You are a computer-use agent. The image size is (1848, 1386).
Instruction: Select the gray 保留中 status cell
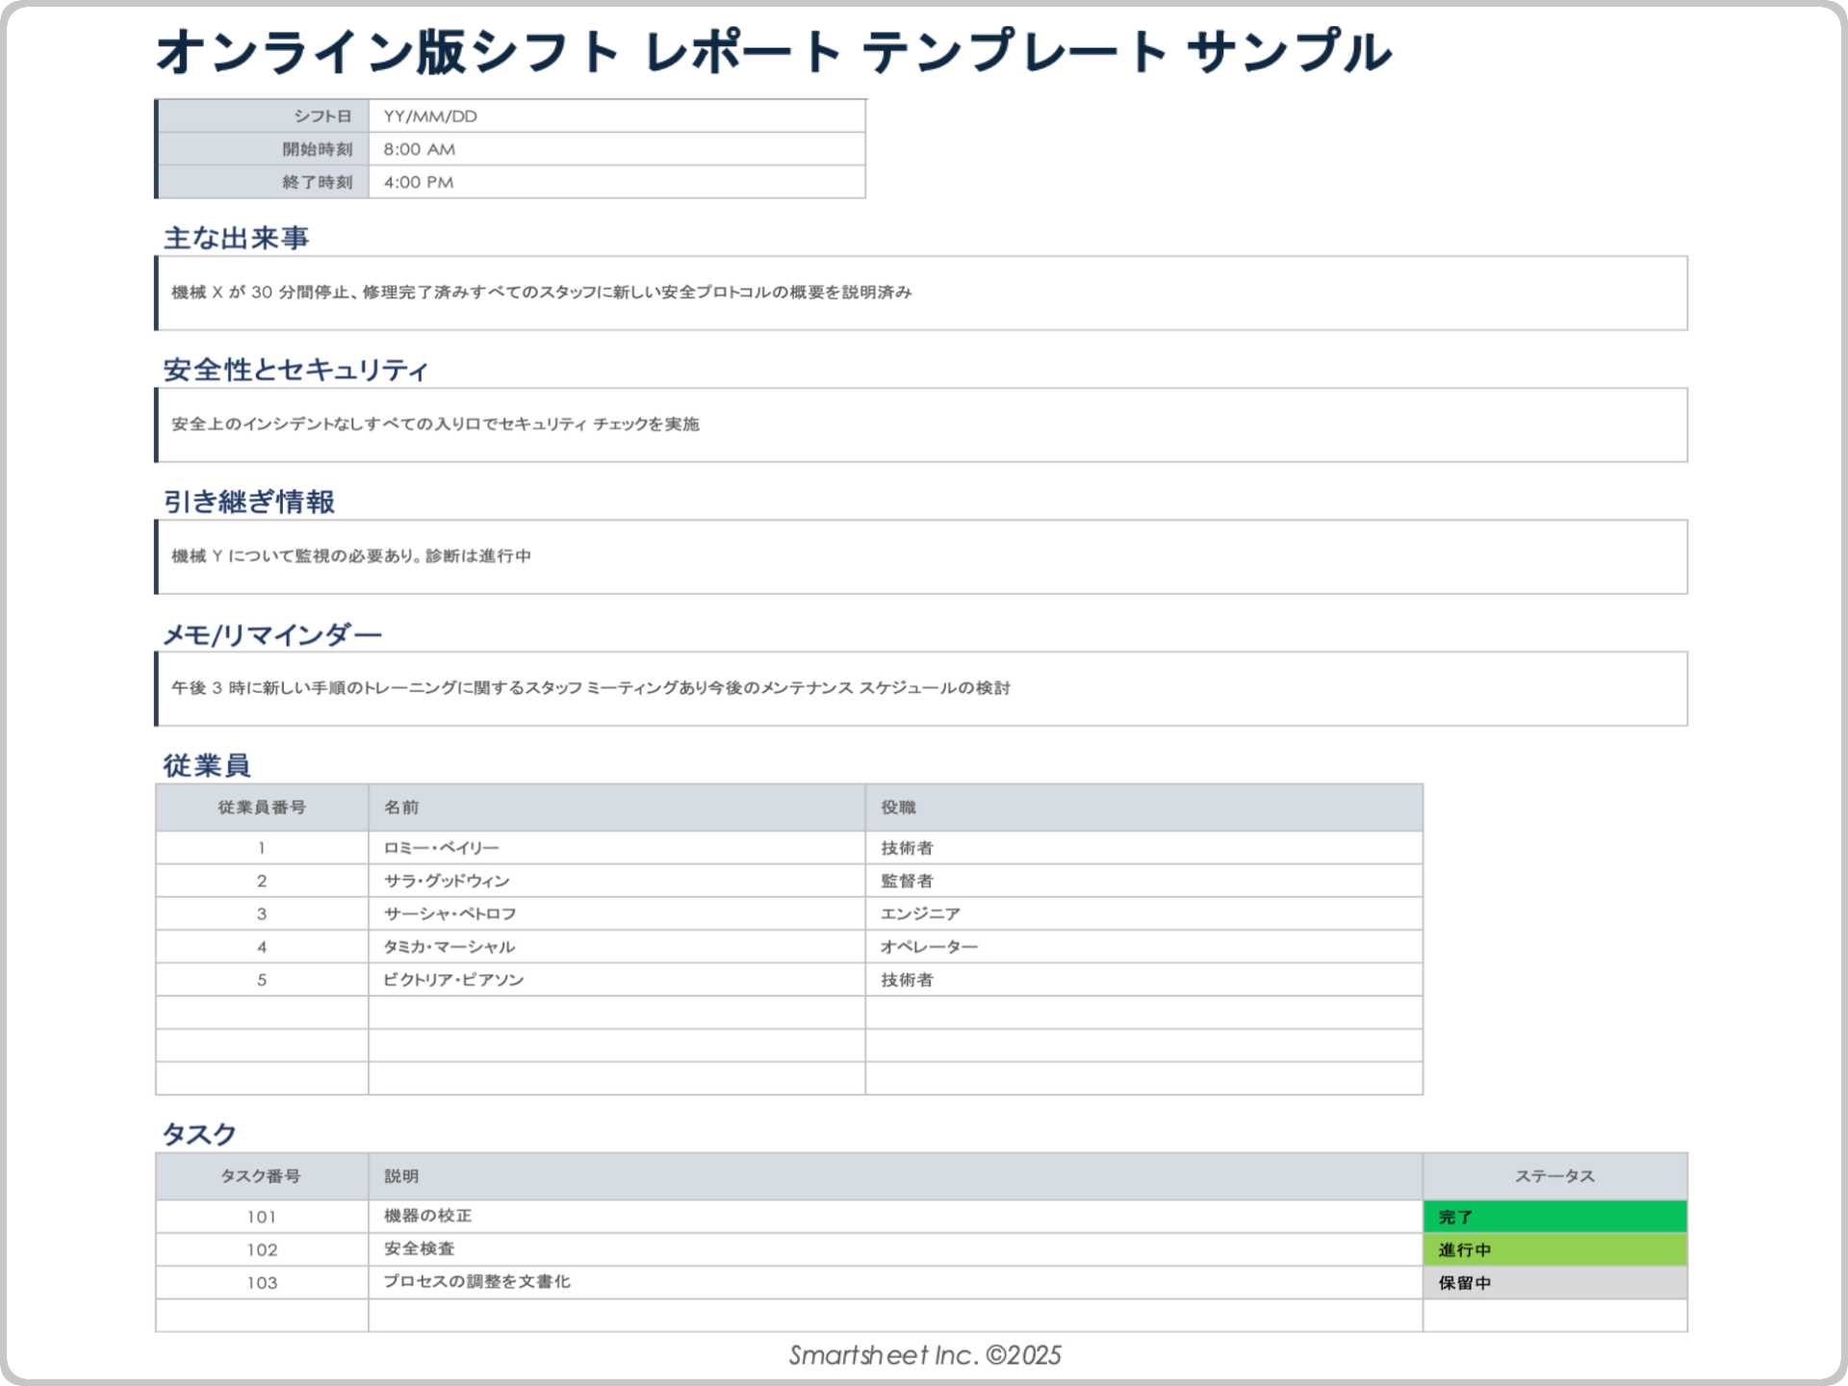point(1554,1283)
